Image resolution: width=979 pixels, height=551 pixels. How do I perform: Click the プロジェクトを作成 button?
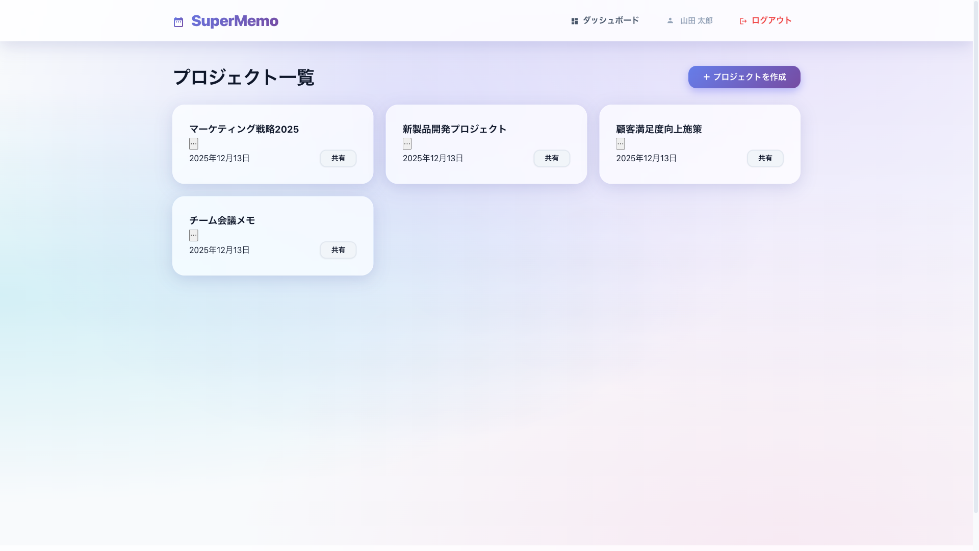pos(743,77)
